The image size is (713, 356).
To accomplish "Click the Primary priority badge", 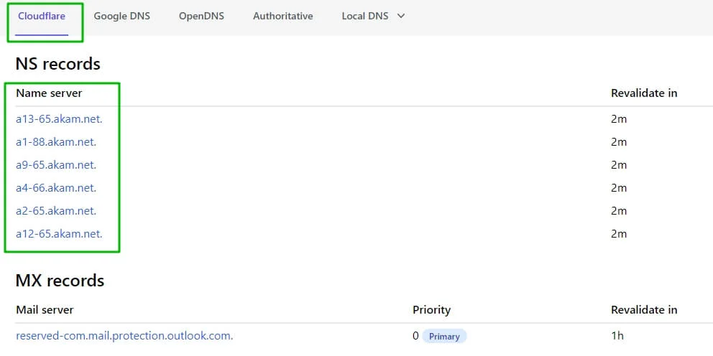I will (x=444, y=337).
